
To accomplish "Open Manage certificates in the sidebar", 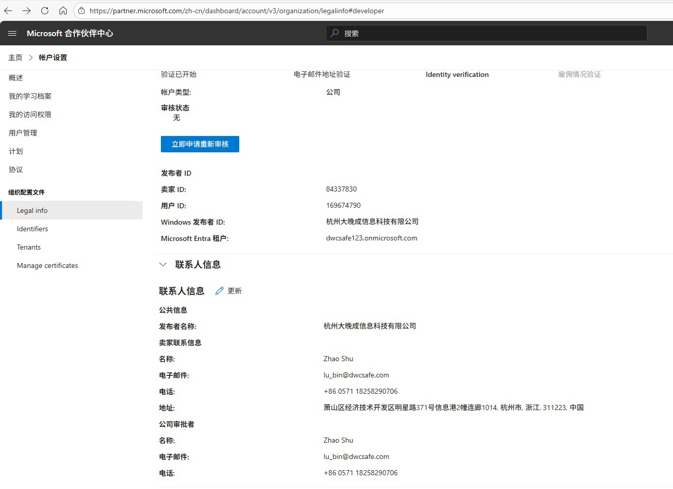I will pos(47,265).
